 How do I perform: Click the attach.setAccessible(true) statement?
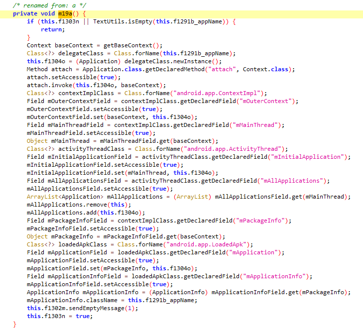[x=74, y=77]
